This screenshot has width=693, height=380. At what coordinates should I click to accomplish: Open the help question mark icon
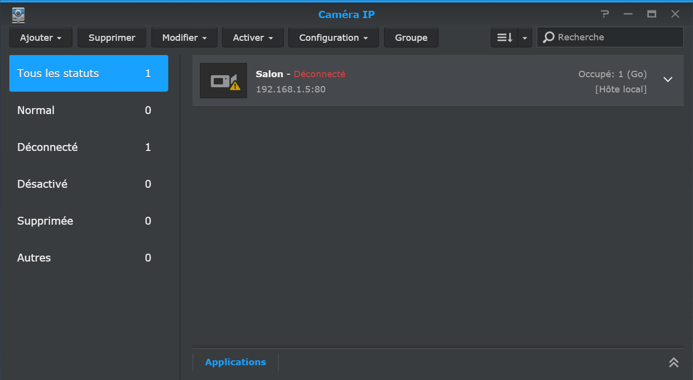[605, 14]
